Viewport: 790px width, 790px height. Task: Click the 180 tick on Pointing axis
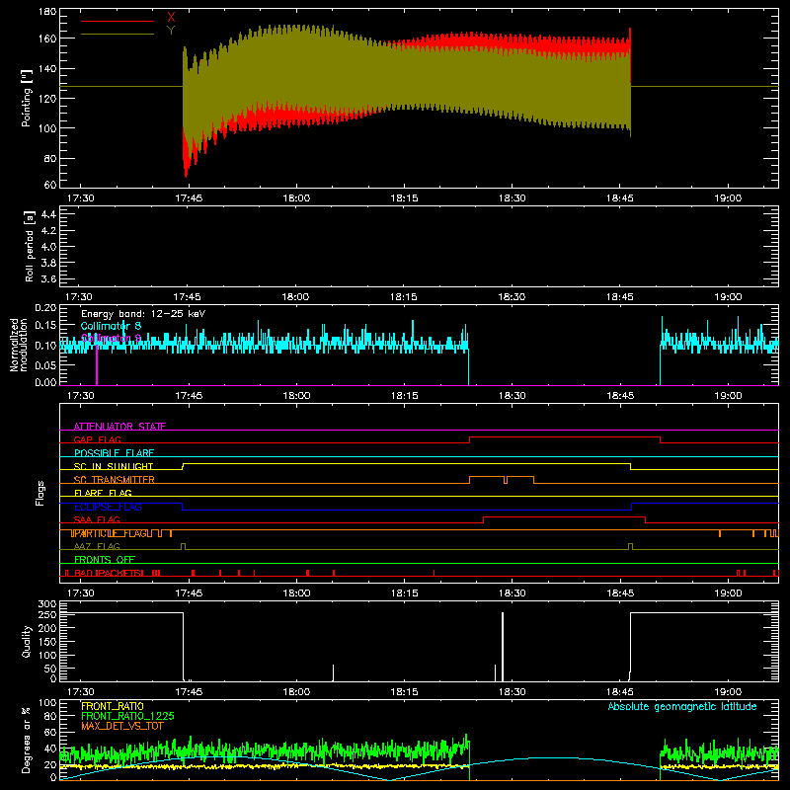(x=47, y=12)
